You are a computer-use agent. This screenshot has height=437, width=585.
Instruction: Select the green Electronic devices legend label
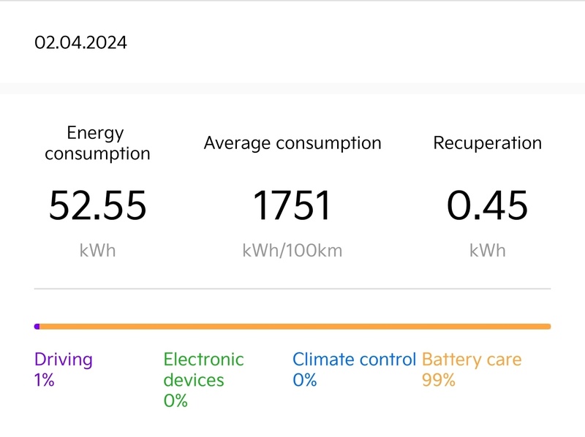click(203, 369)
